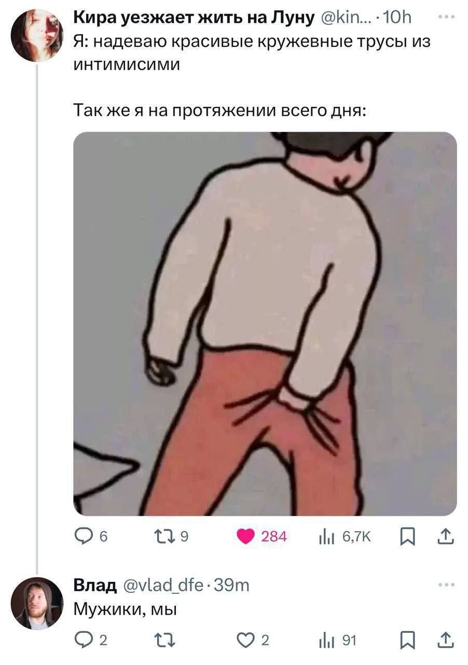Image resolution: width=468 pixels, height=665 pixels.
Task: Open the display name Кира уезжает жить на Луну
Action: pyautogui.click(x=194, y=18)
